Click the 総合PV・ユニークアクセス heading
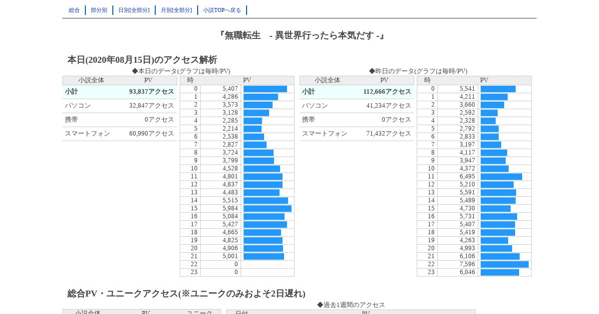The image size is (599, 314). (x=186, y=294)
